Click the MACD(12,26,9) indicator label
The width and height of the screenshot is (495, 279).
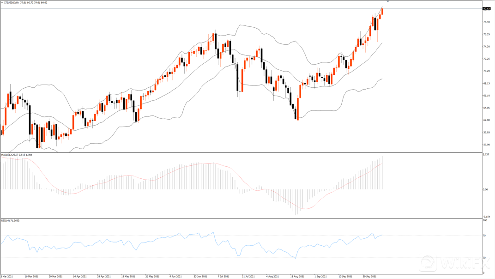(x=10, y=155)
